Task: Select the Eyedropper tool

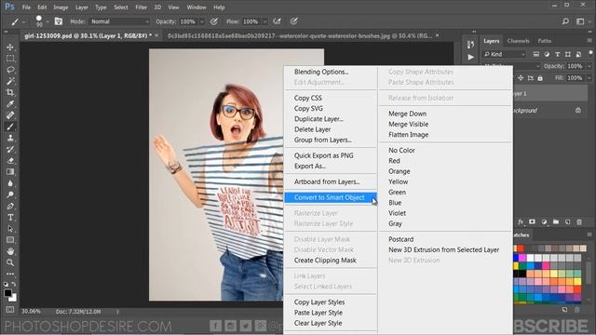Action: point(10,103)
